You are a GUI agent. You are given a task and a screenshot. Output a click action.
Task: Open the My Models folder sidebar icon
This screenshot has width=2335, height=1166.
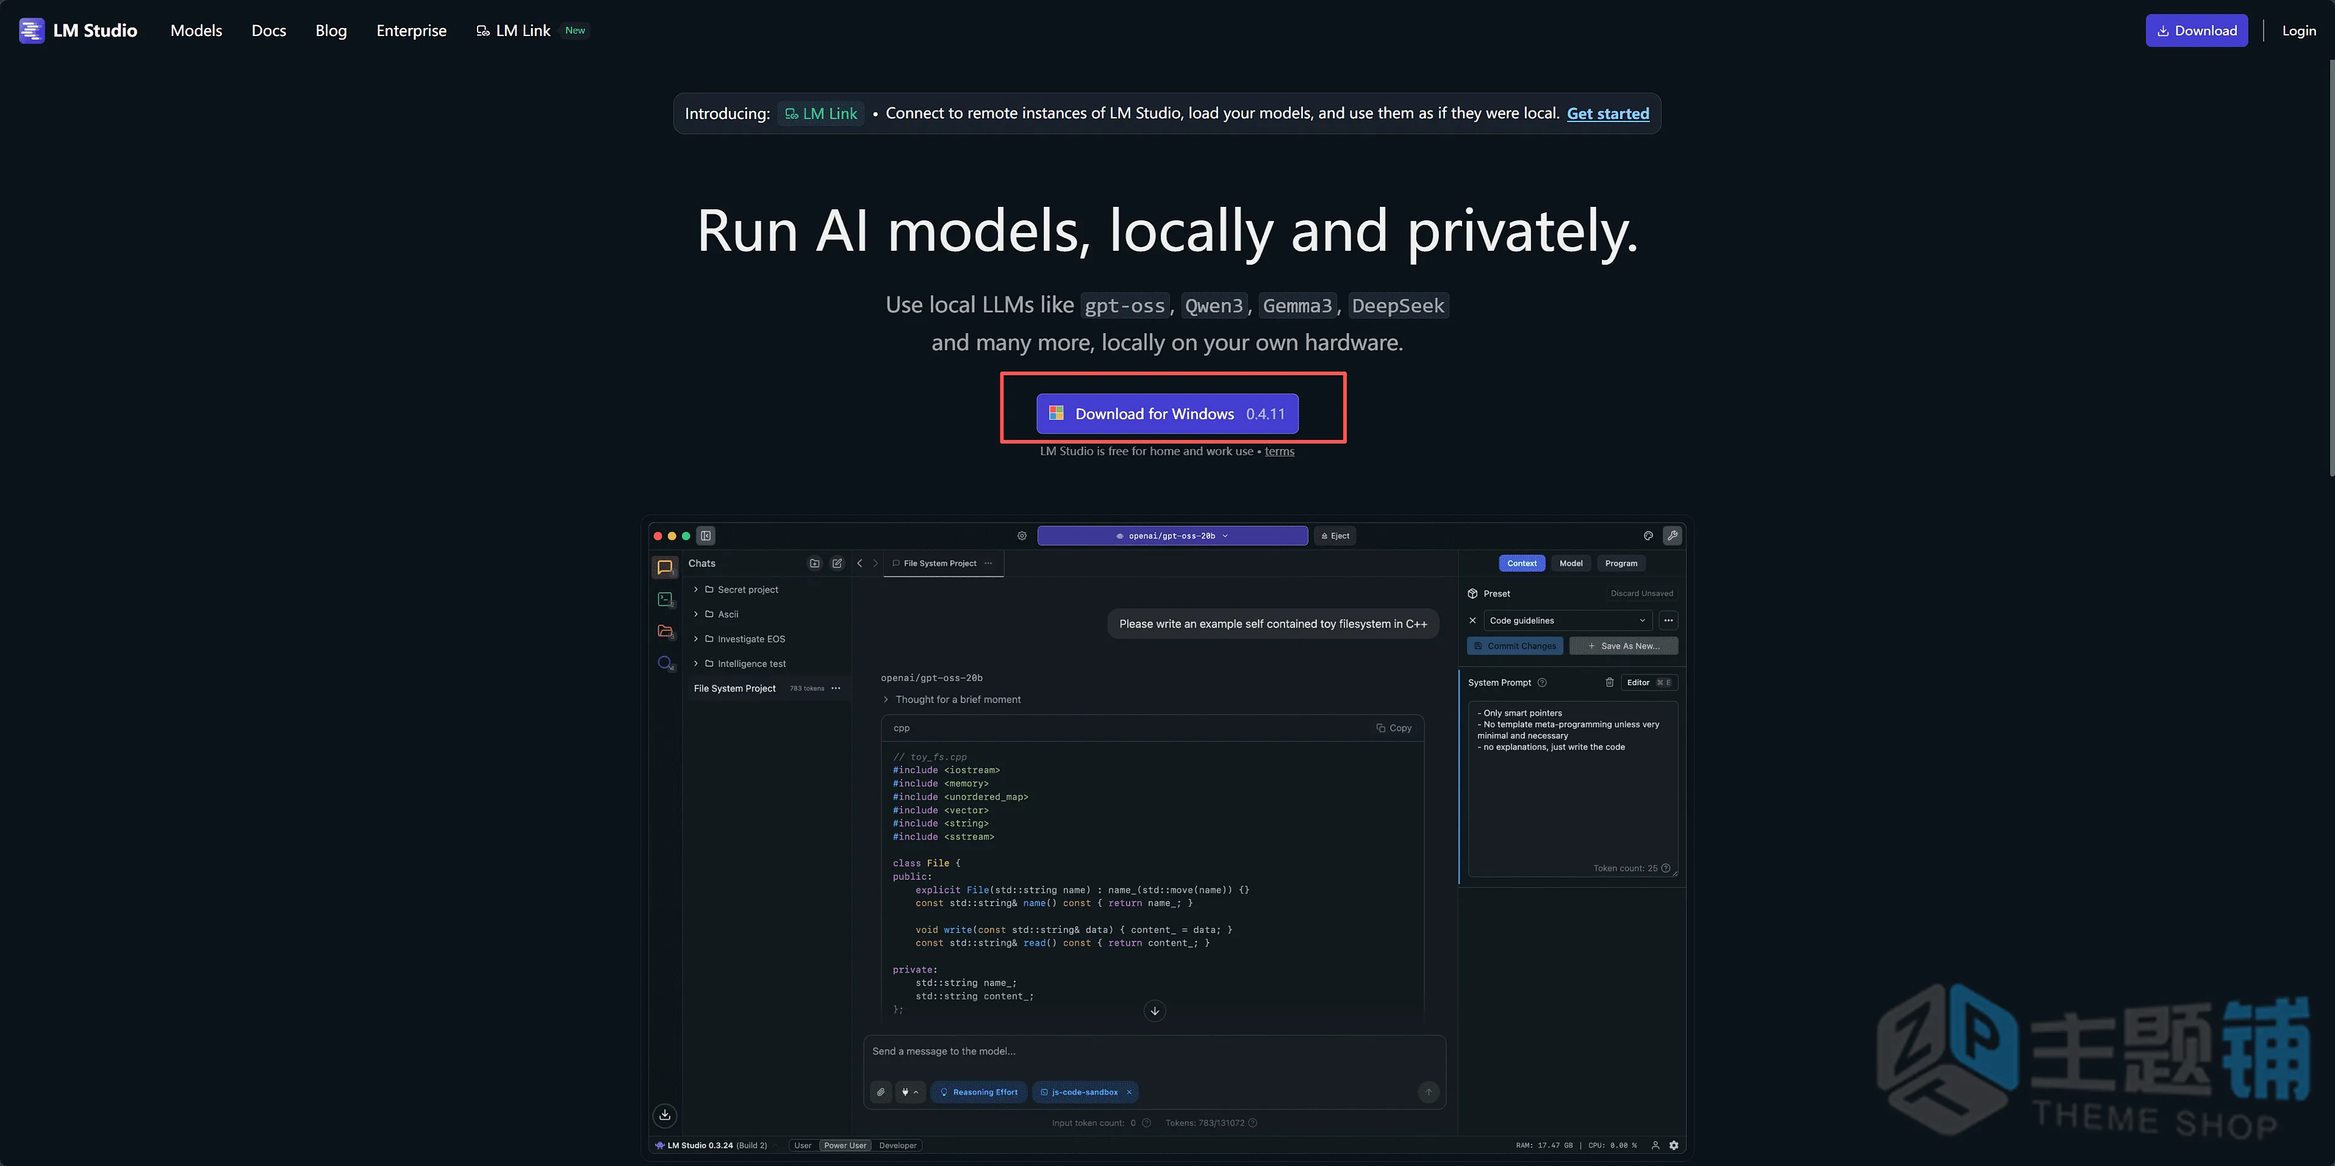(665, 631)
